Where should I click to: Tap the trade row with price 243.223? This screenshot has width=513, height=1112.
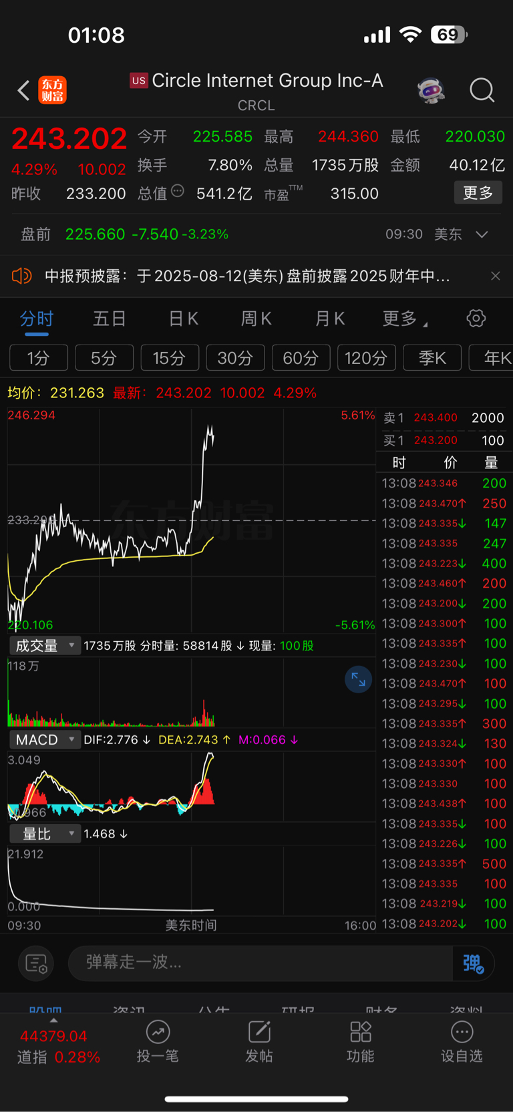pyautogui.click(x=444, y=564)
